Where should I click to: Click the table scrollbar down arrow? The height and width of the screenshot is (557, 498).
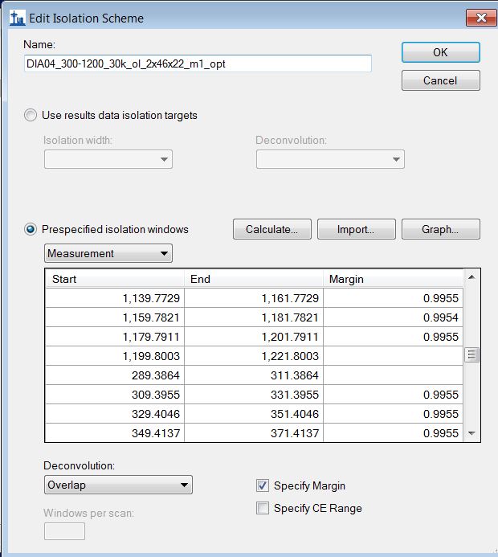(x=471, y=433)
